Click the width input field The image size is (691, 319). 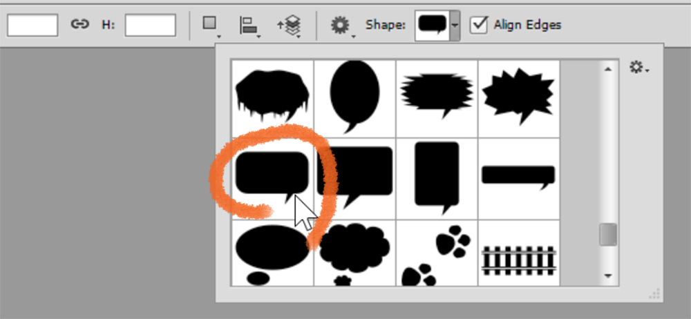[32, 25]
